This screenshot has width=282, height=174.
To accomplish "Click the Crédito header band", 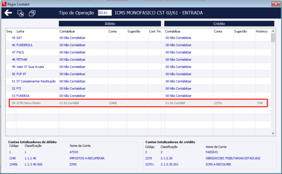I will (x=219, y=24).
